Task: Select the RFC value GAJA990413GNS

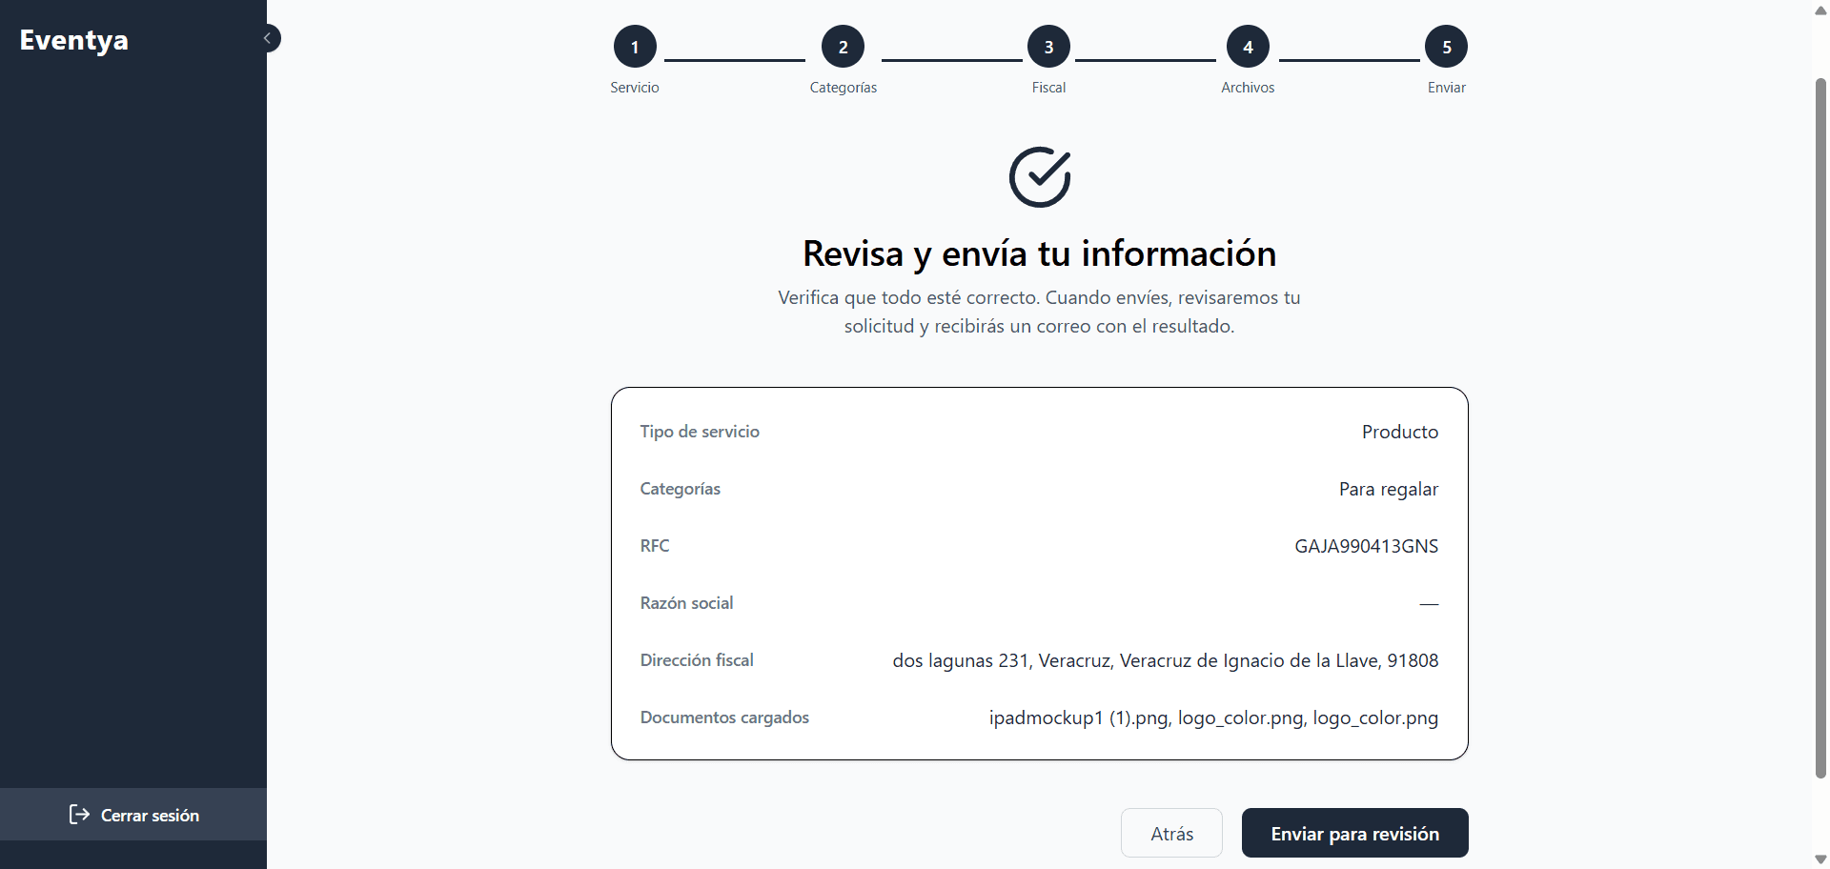Action: tap(1366, 545)
